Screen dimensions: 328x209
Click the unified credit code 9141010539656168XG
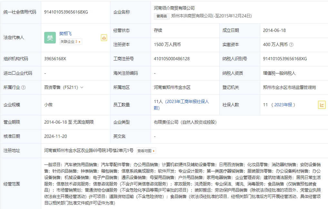point(66,12)
